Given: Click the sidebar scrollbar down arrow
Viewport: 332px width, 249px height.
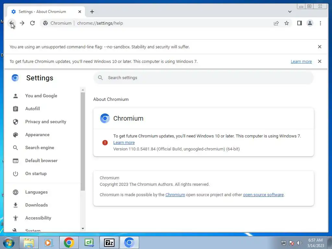Looking at the screenshot, I should coord(83,229).
